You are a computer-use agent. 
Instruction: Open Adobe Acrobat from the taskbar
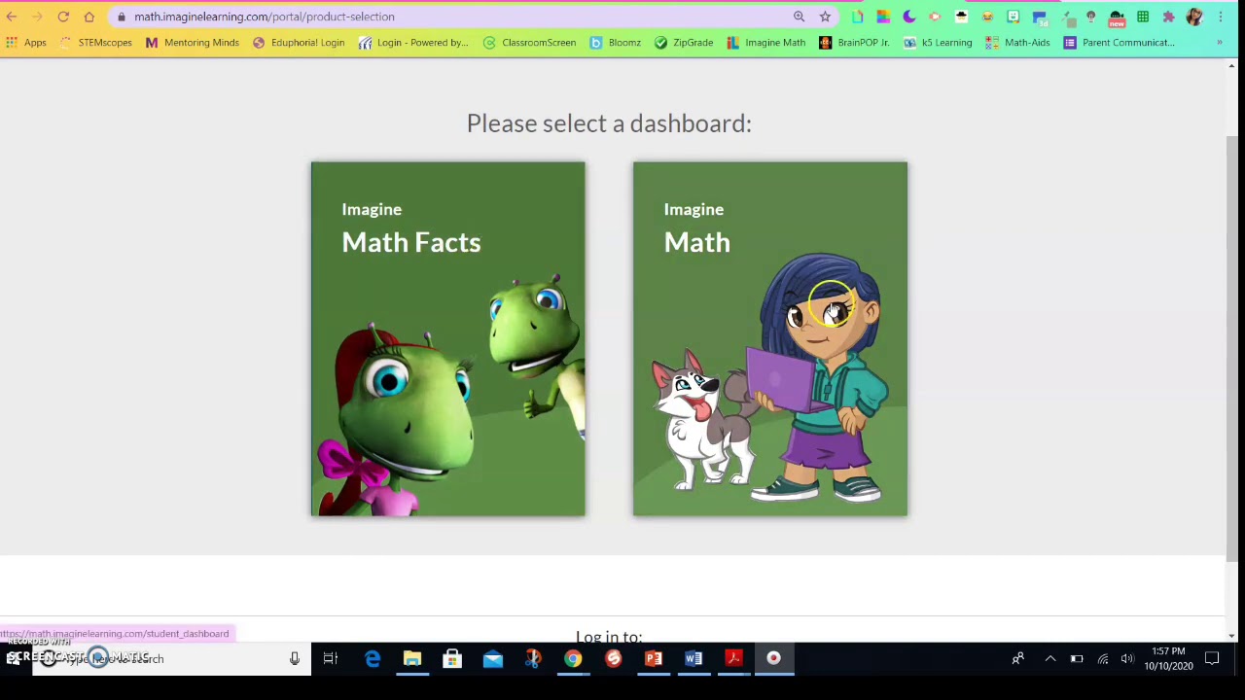click(733, 659)
